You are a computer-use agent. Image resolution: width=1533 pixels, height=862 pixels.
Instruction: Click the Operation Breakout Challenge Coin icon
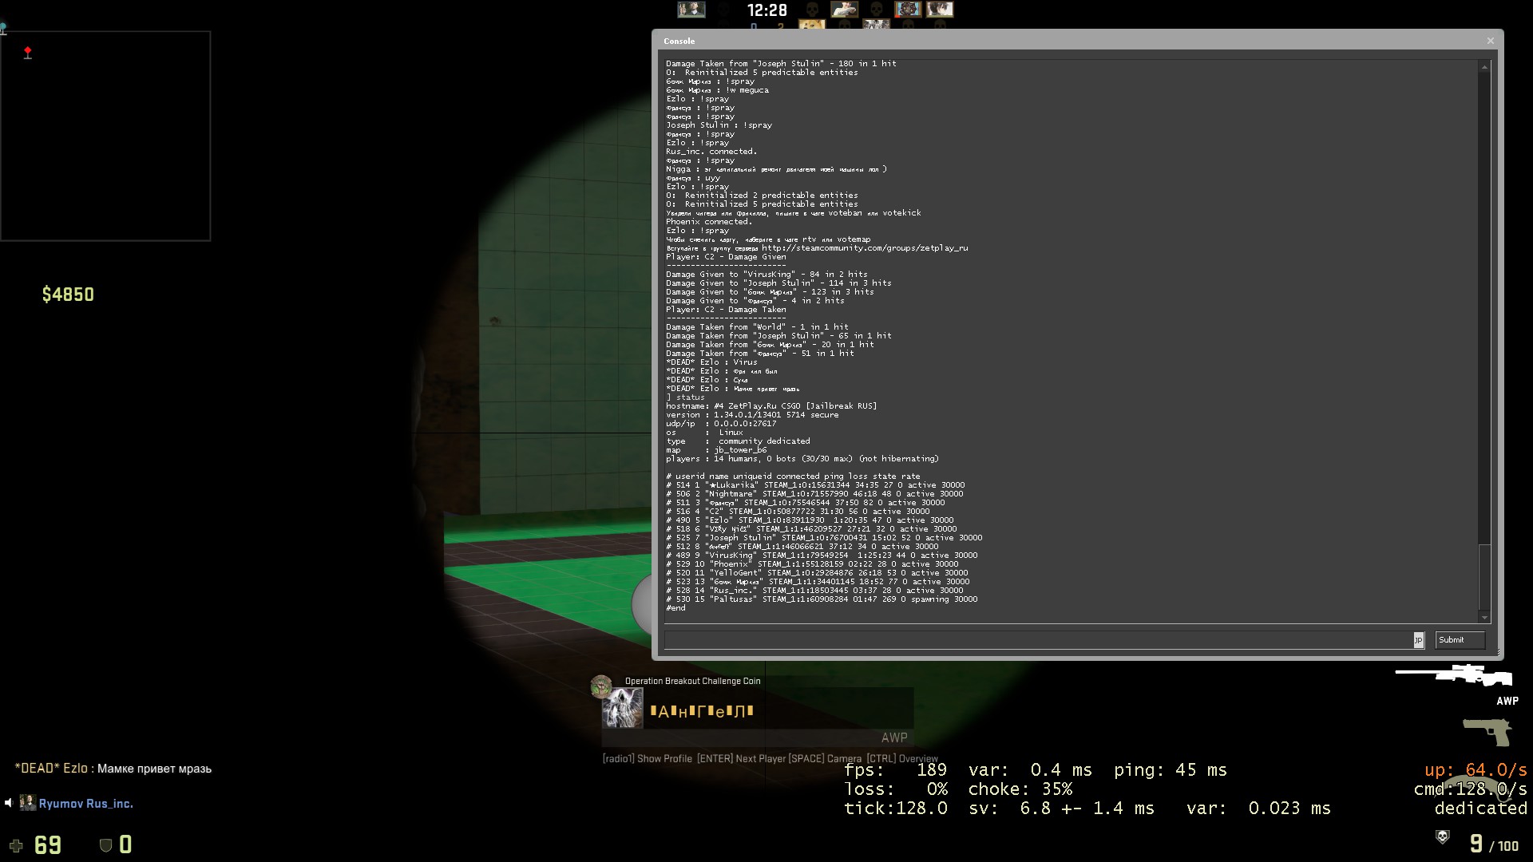tap(601, 686)
